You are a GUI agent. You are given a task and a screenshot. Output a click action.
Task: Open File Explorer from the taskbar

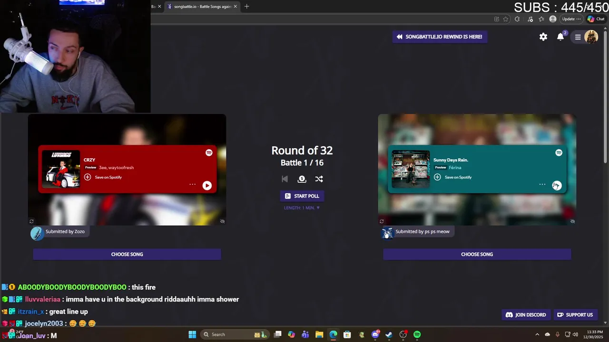(x=319, y=334)
